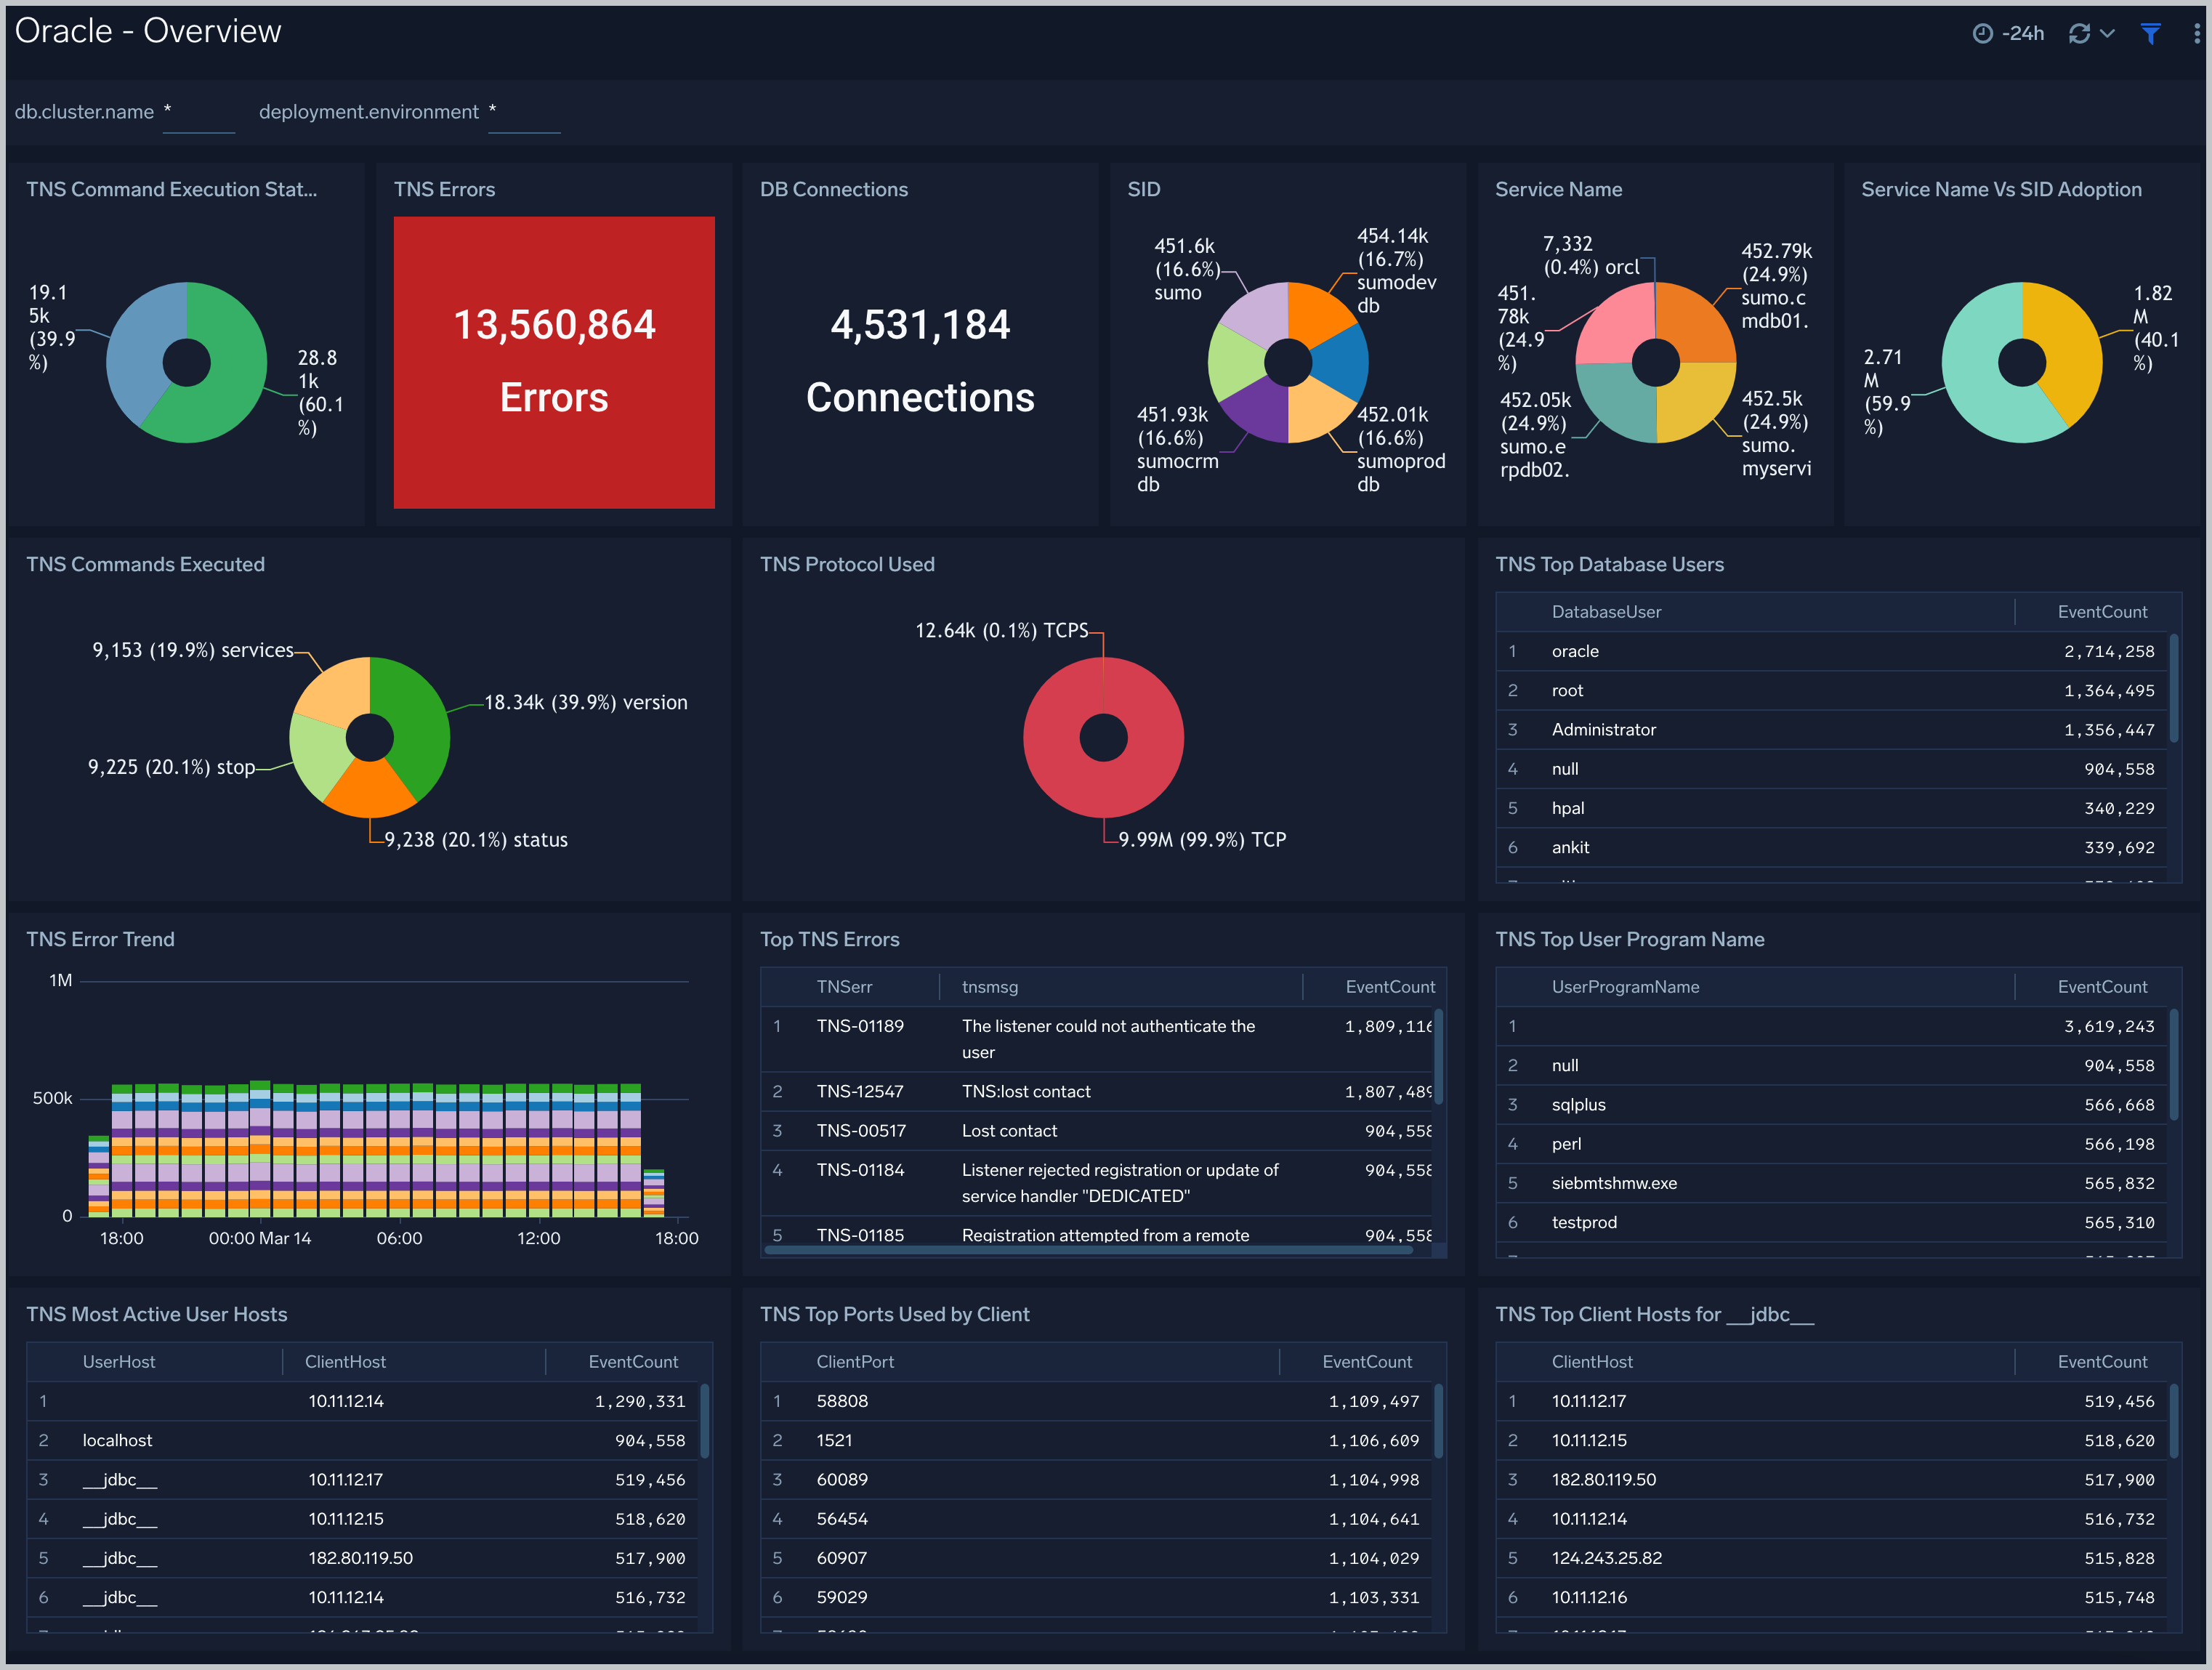This screenshot has width=2212, height=1670.
Task: Click the 12.64k (0.1%) TCPS label
Action: [x=1001, y=630]
